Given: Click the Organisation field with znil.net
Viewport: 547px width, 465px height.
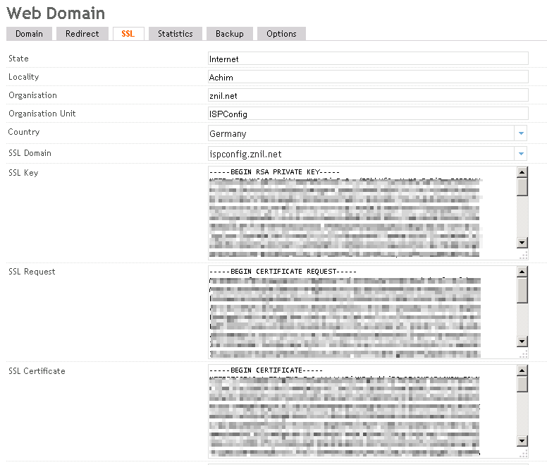Looking at the screenshot, I should (368, 95).
